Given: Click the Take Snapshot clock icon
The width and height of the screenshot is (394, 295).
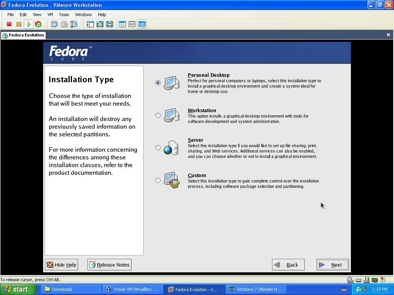Looking at the screenshot, I should [54, 24].
